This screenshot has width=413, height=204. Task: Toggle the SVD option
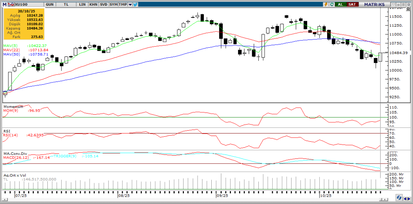click(x=104, y=4)
